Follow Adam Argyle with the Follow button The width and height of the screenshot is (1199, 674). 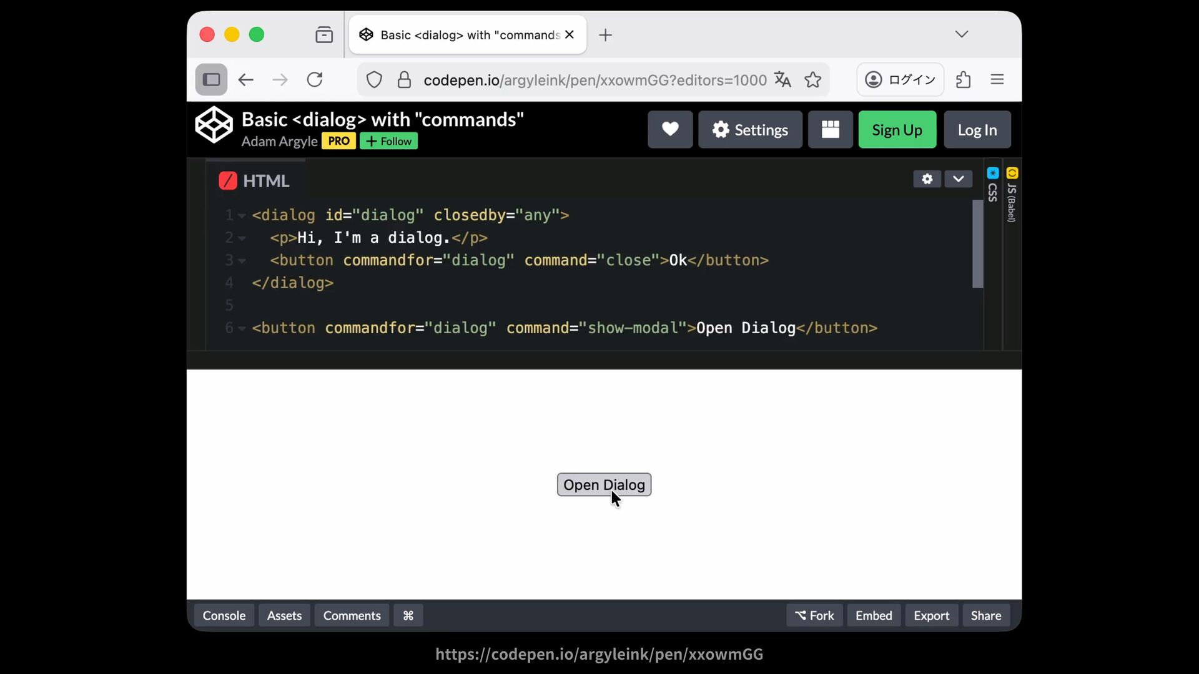tap(388, 141)
